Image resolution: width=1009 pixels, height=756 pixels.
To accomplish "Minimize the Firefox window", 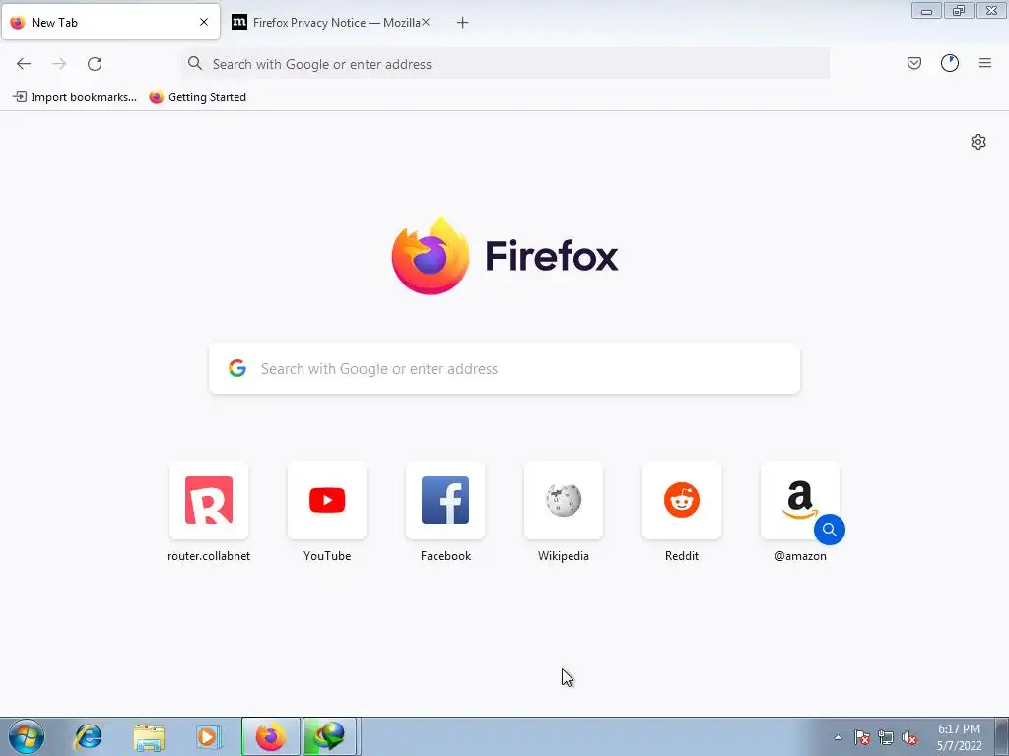I will point(926,10).
